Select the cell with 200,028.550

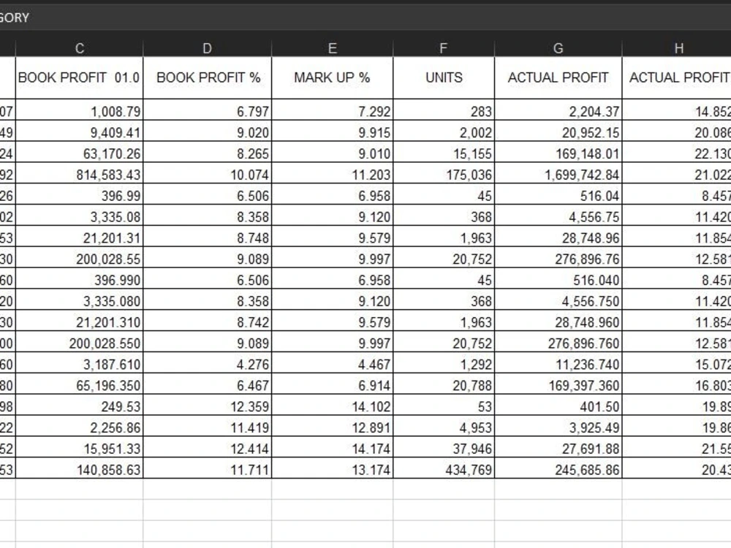79,341
